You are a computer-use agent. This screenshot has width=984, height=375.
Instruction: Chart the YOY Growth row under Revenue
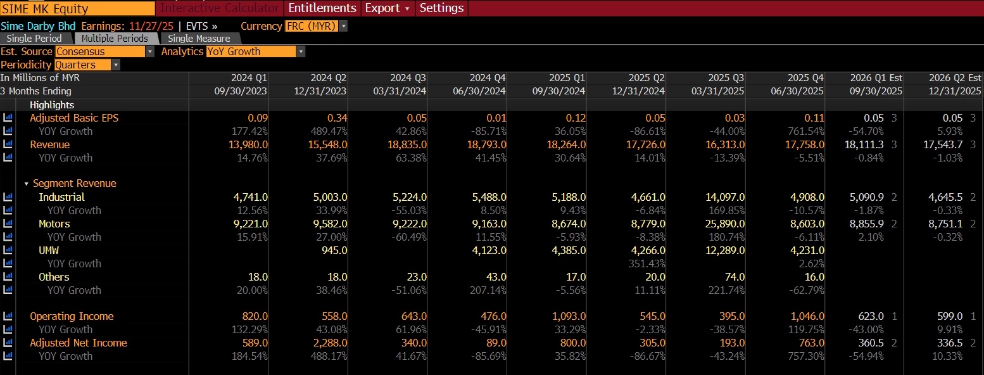tap(8, 158)
